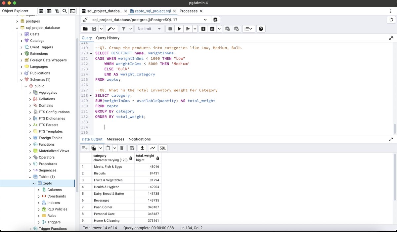Click the total_weight column header
The width and height of the screenshot is (397, 232).
[x=148, y=158]
